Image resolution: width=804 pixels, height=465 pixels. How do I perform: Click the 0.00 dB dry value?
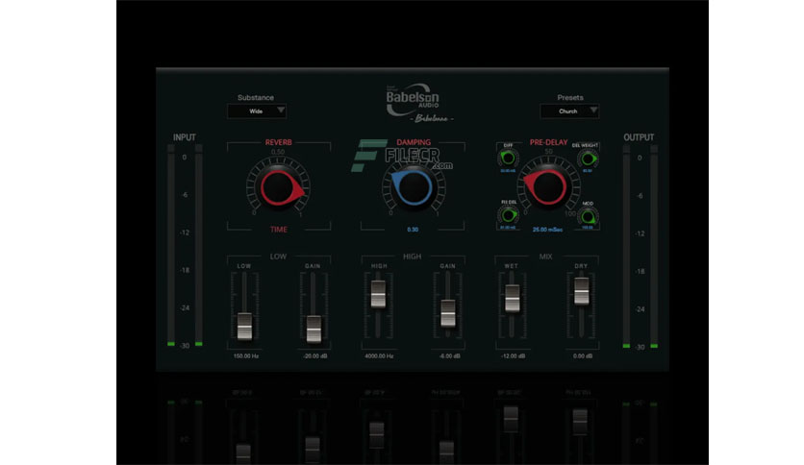point(583,355)
